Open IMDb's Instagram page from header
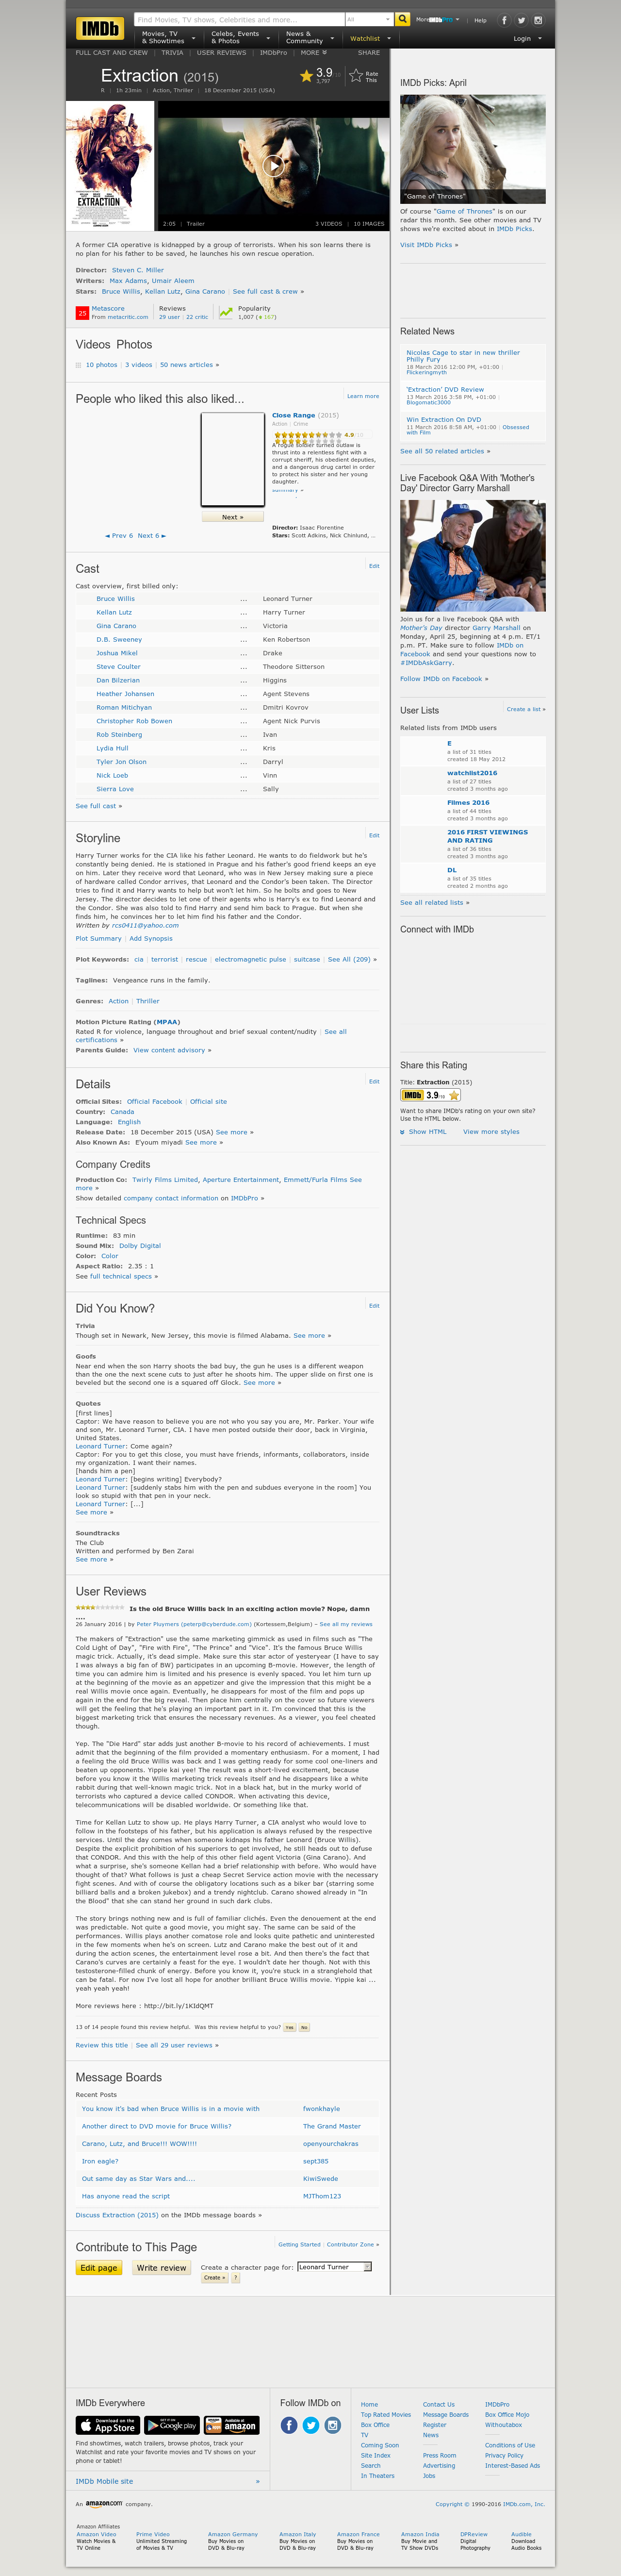The width and height of the screenshot is (621, 2576). [538, 20]
